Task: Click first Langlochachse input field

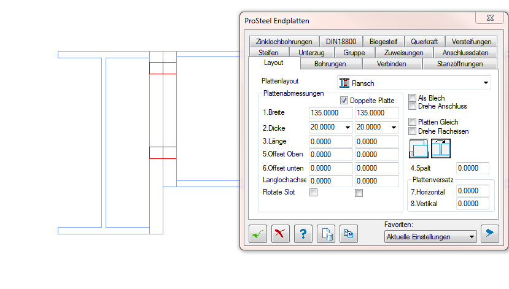Action: [330, 181]
